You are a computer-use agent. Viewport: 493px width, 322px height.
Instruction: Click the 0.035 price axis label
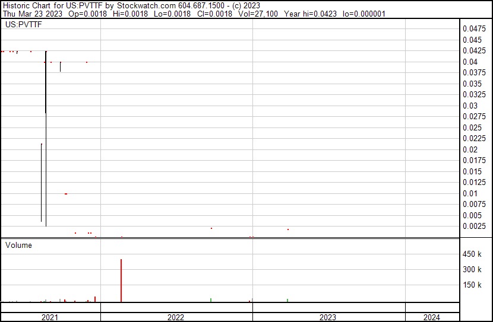click(x=472, y=84)
